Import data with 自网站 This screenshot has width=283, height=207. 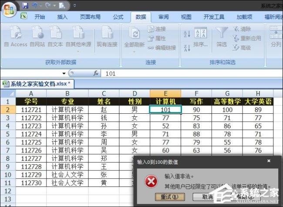pyautogui.click(x=37, y=37)
